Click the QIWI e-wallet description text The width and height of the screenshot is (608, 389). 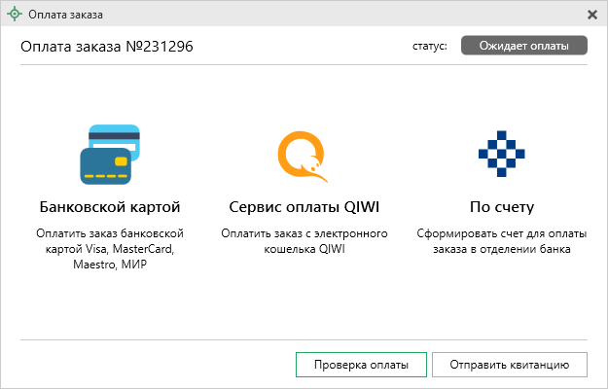(x=304, y=242)
